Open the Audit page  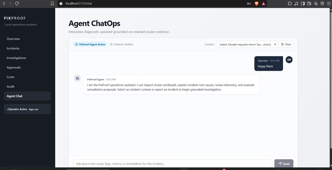(27, 86)
